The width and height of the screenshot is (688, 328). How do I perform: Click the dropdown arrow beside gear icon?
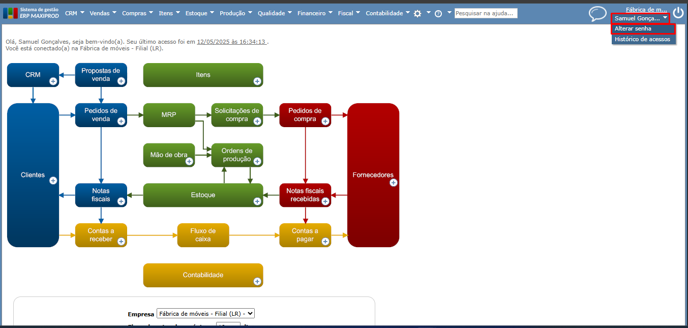coord(428,13)
